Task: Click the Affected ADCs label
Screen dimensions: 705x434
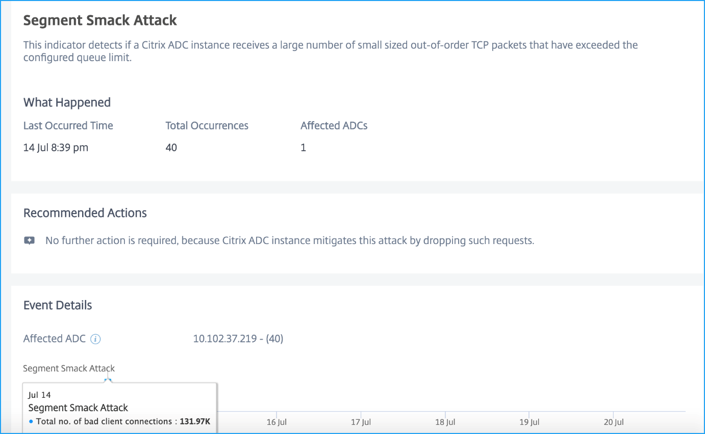Action: 334,126
